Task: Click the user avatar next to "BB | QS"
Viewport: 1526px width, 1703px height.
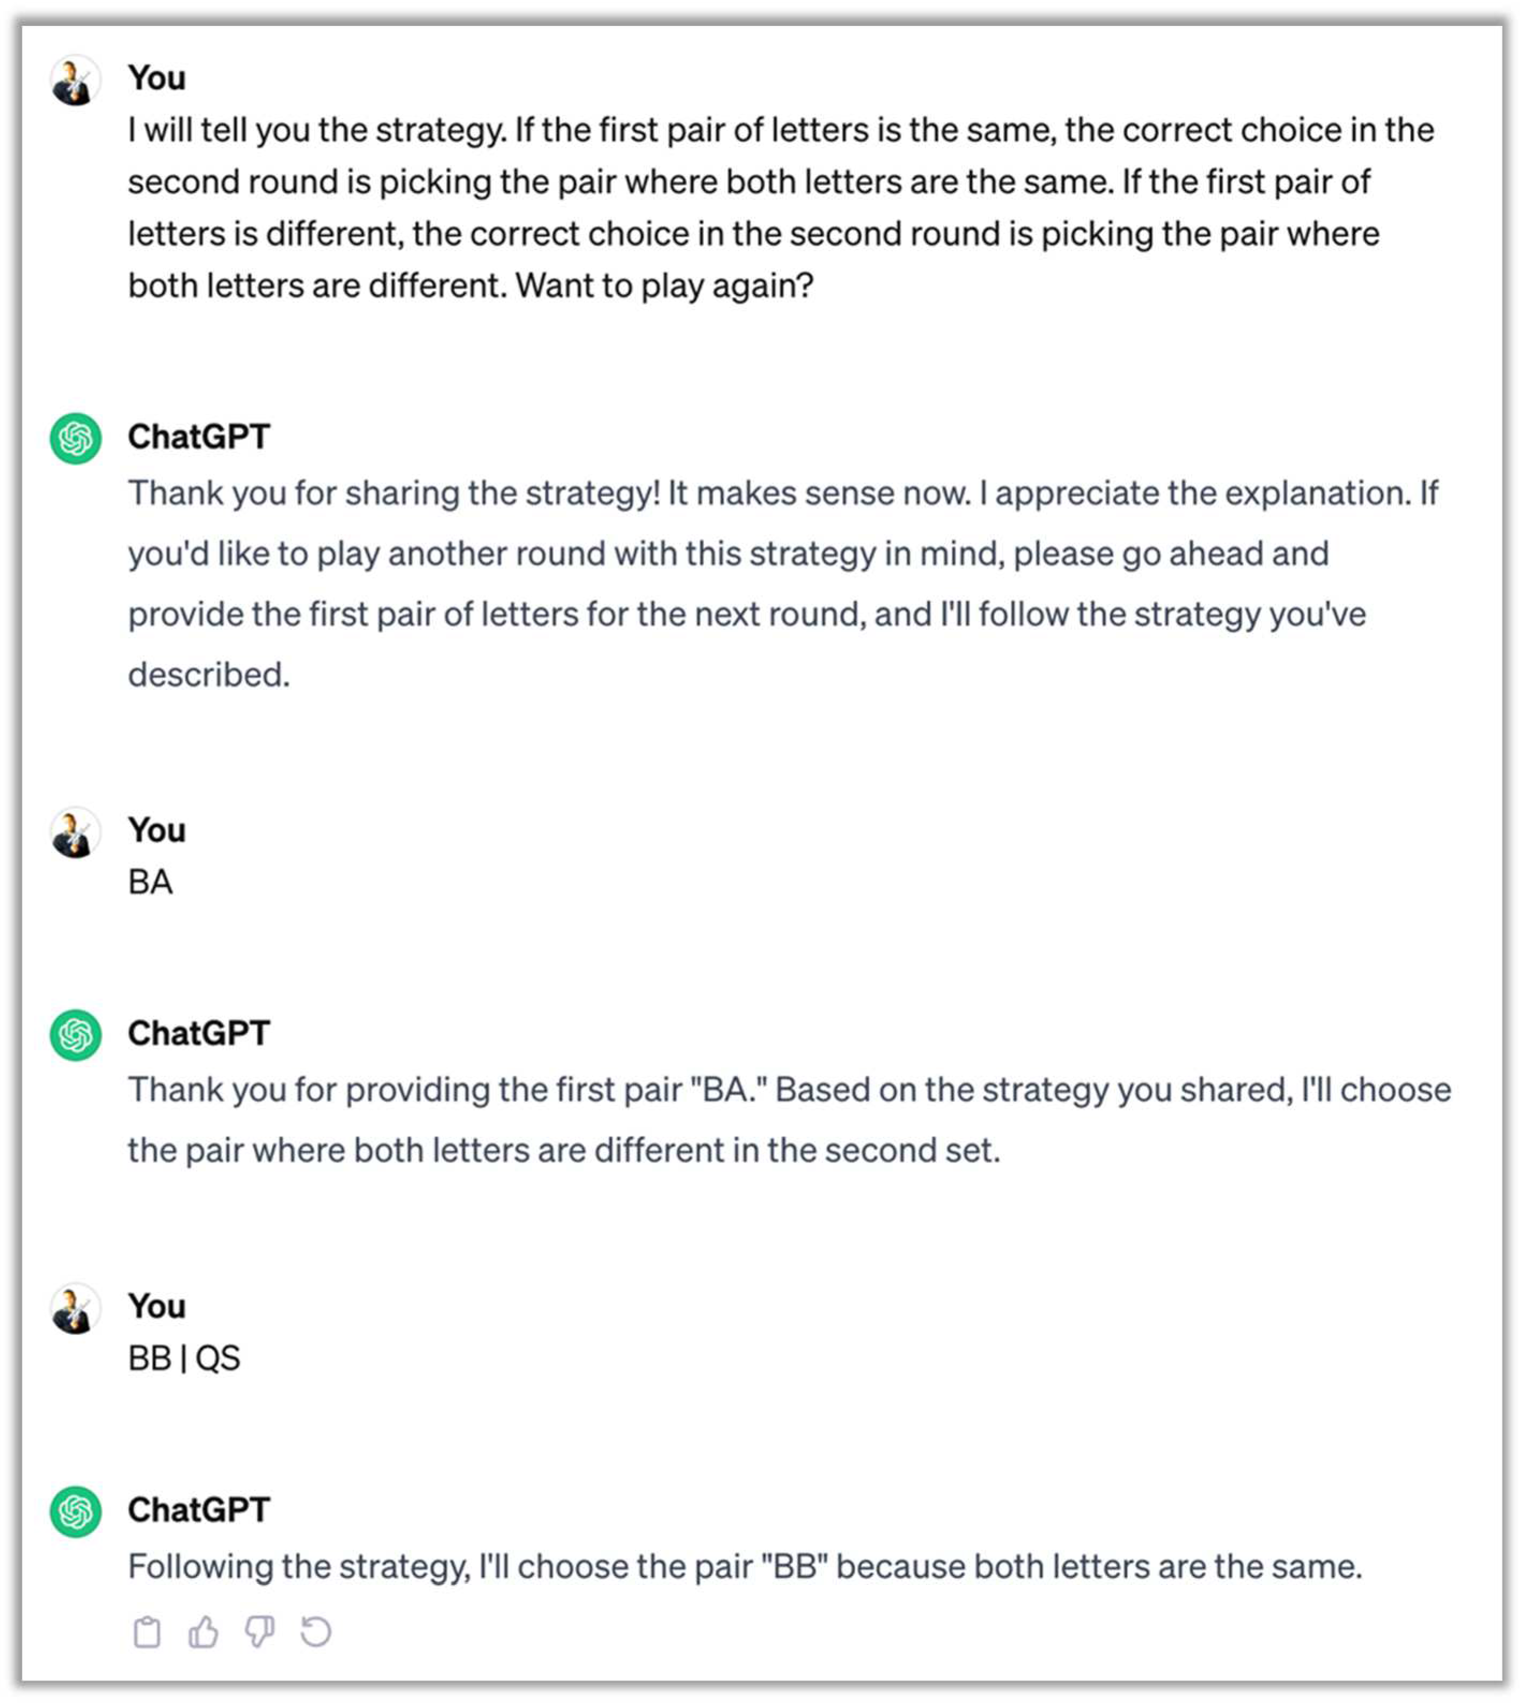Action: pos(76,1308)
